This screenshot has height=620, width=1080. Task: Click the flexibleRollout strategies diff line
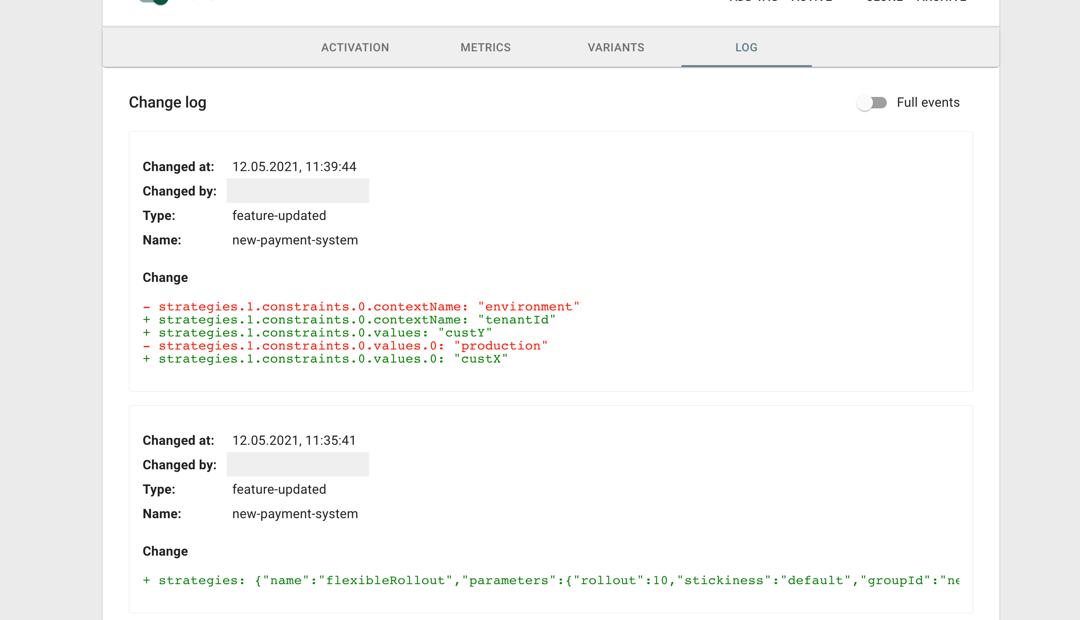tap(551, 580)
